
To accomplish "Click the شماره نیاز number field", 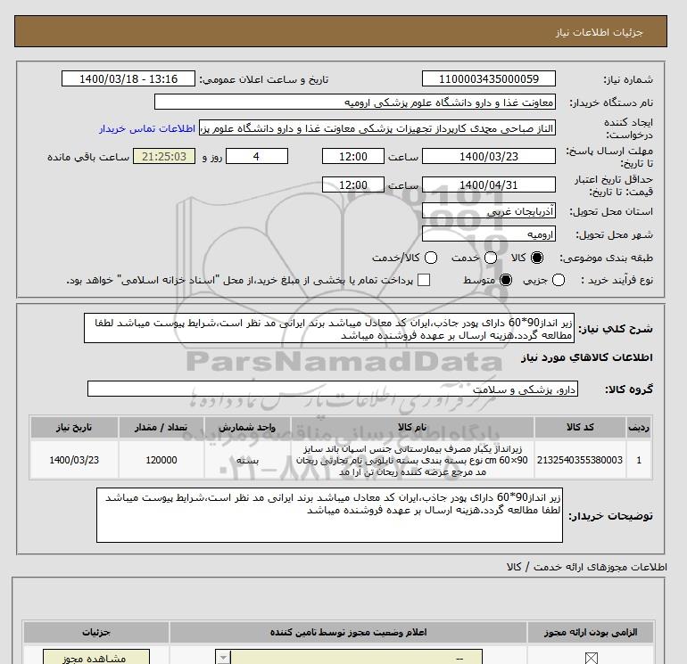I will [x=487, y=78].
